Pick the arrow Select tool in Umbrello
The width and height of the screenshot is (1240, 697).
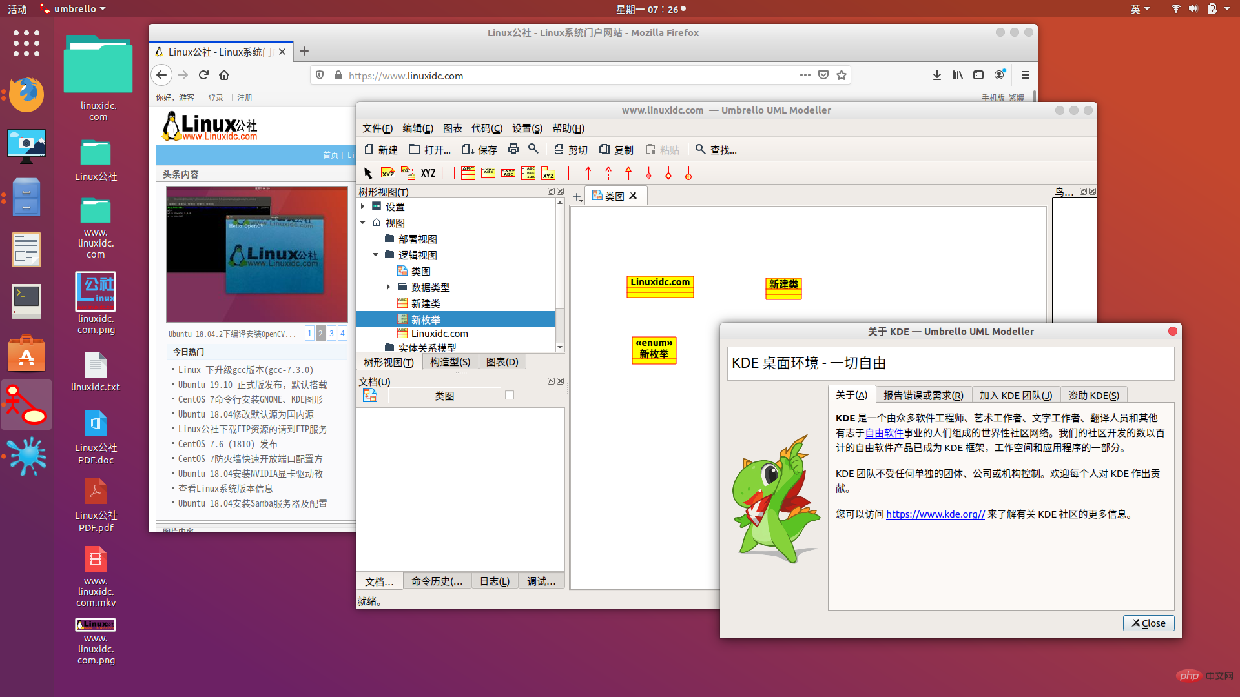(368, 173)
